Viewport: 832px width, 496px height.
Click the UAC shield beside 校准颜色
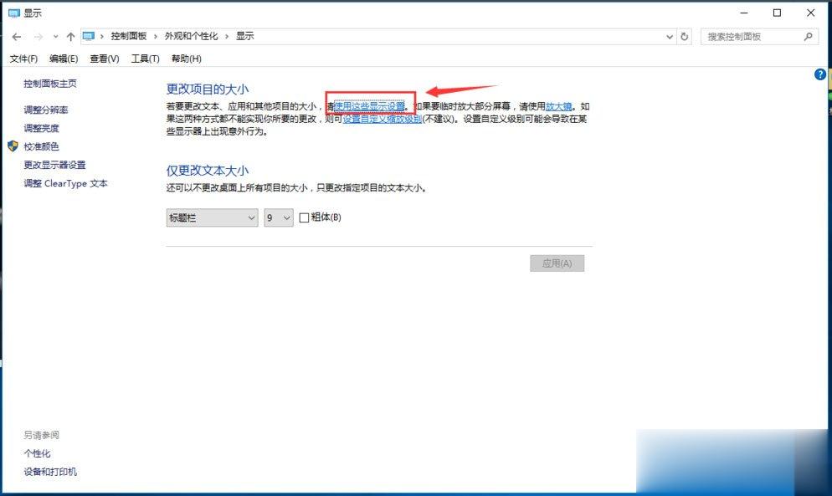pos(12,146)
